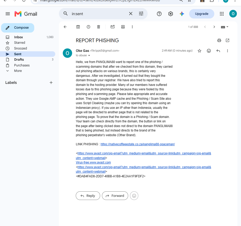241x226 pixels.
Task: Add emoji reaction beside the star
Action: (x=209, y=51)
